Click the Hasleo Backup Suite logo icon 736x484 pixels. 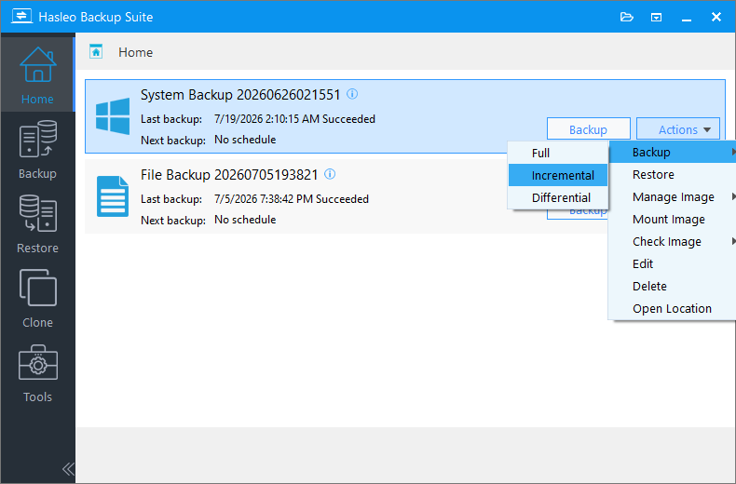(21, 17)
